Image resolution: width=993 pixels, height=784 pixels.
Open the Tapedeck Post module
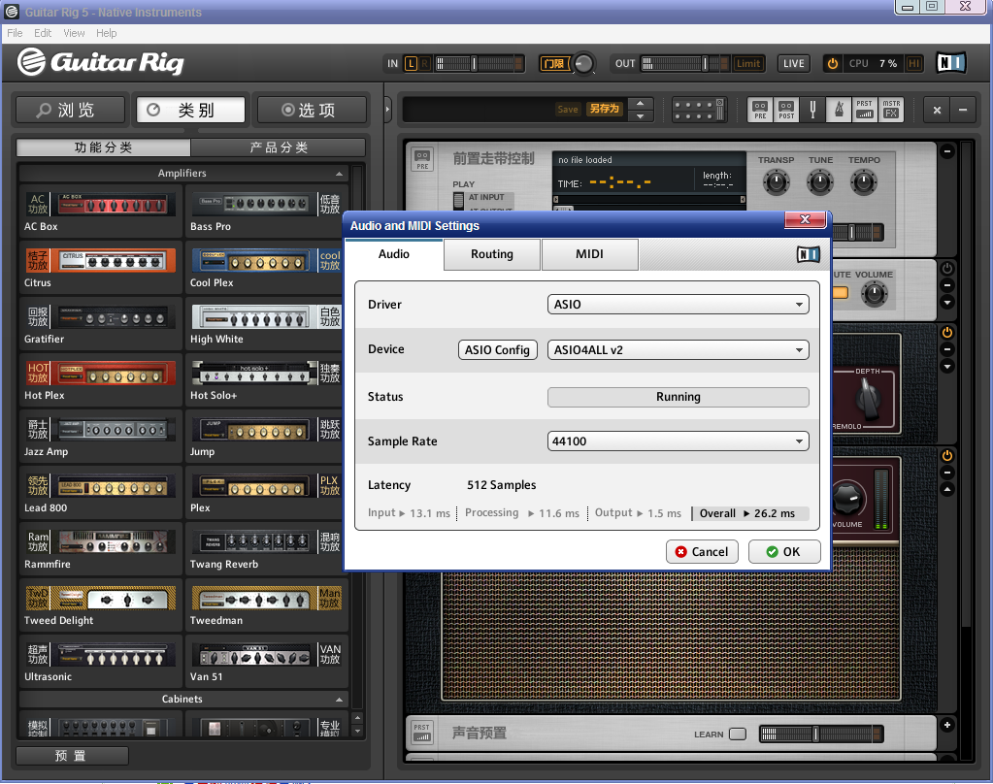tap(786, 110)
